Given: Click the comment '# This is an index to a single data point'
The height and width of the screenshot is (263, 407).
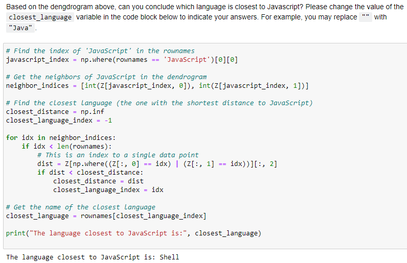Looking at the screenshot, I should pos(118,155).
